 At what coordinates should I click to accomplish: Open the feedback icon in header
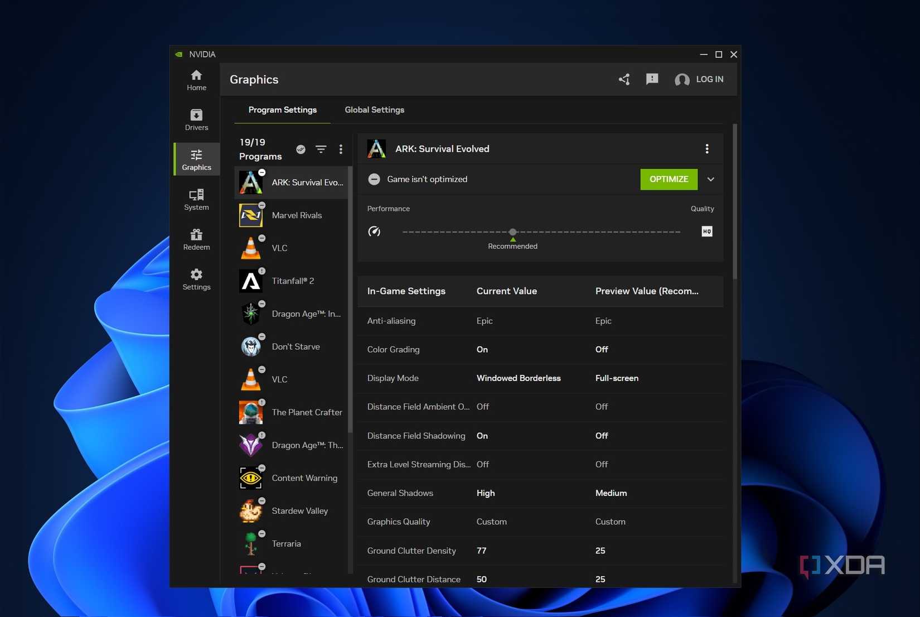pyautogui.click(x=652, y=79)
